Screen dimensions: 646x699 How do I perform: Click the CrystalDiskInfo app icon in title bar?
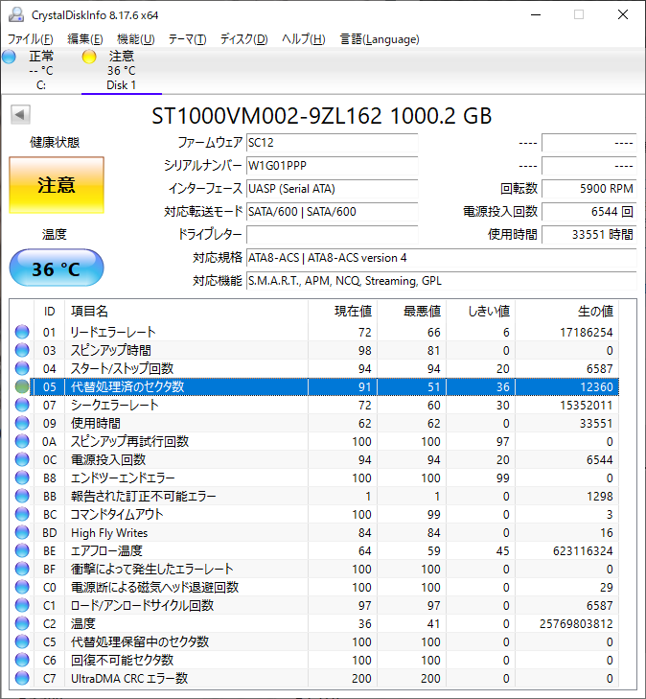16,14
